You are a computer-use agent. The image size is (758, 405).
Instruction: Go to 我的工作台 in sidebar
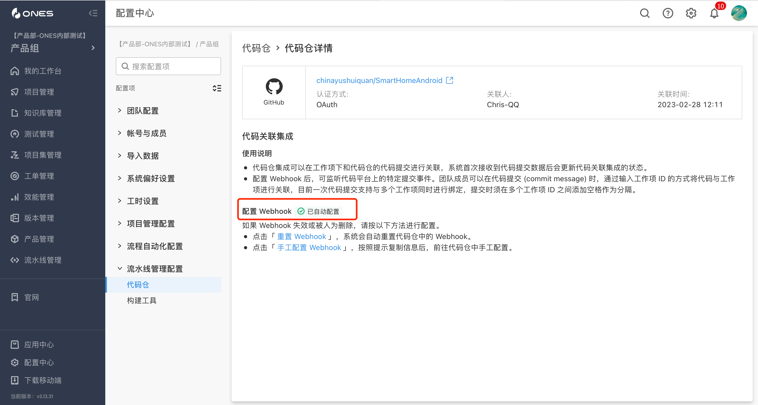pos(43,71)
